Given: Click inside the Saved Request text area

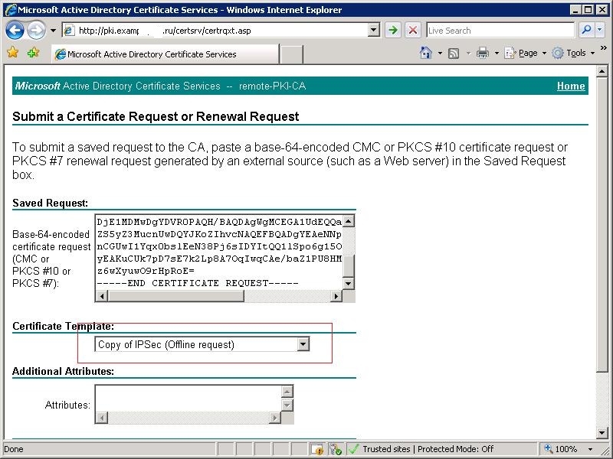Looking at the screenshot, I should (219, 252).
